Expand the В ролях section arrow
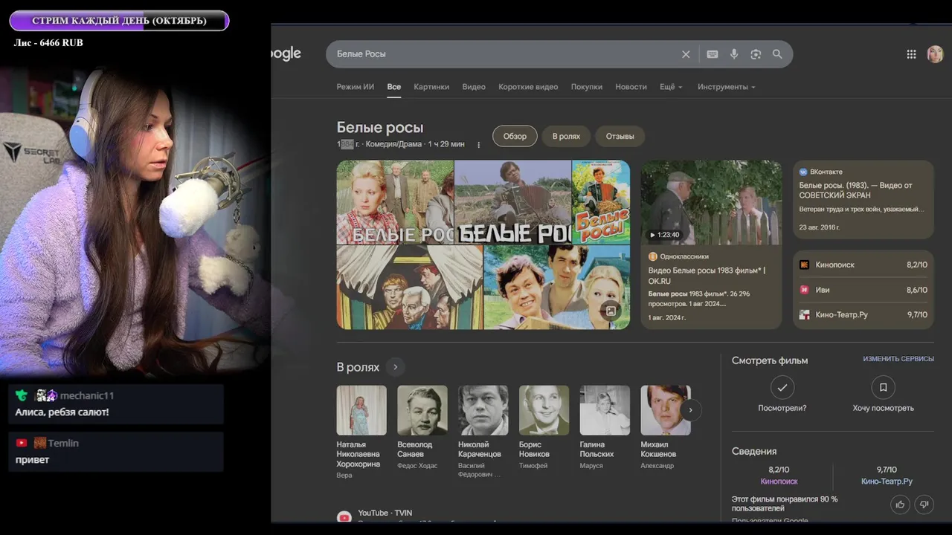 tap(395, 367)
